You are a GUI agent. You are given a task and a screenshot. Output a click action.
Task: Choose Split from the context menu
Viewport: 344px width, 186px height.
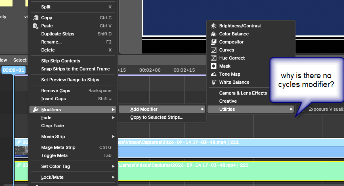coord(73,7)
